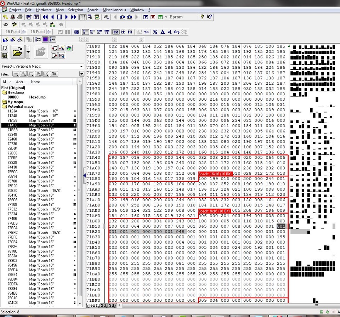Viewport: 340px width, 317px height.
Task: Click the print icon in the toolbar
Action: tap(20, 17)
